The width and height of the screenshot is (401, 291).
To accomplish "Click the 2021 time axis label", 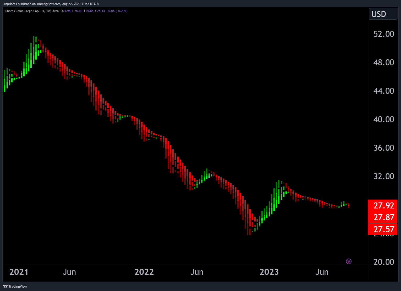I will point(19,272).
